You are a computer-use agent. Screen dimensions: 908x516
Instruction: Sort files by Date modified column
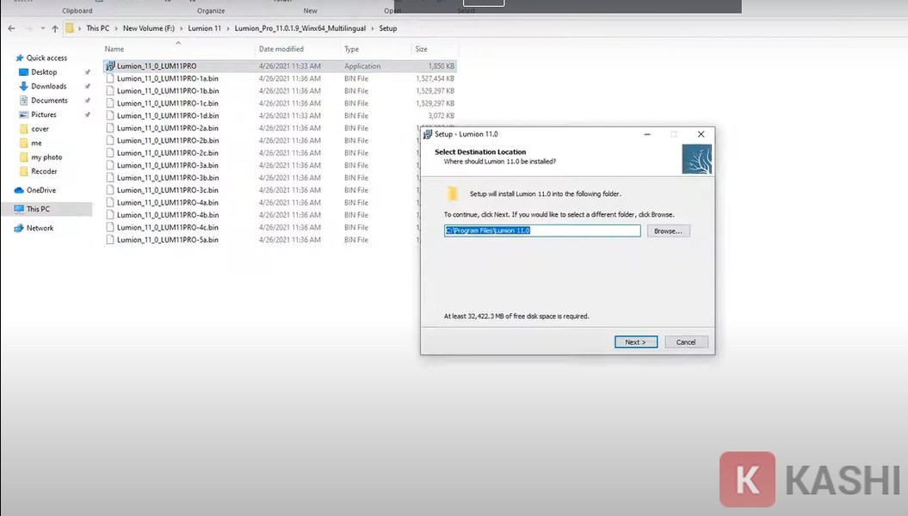281,49
